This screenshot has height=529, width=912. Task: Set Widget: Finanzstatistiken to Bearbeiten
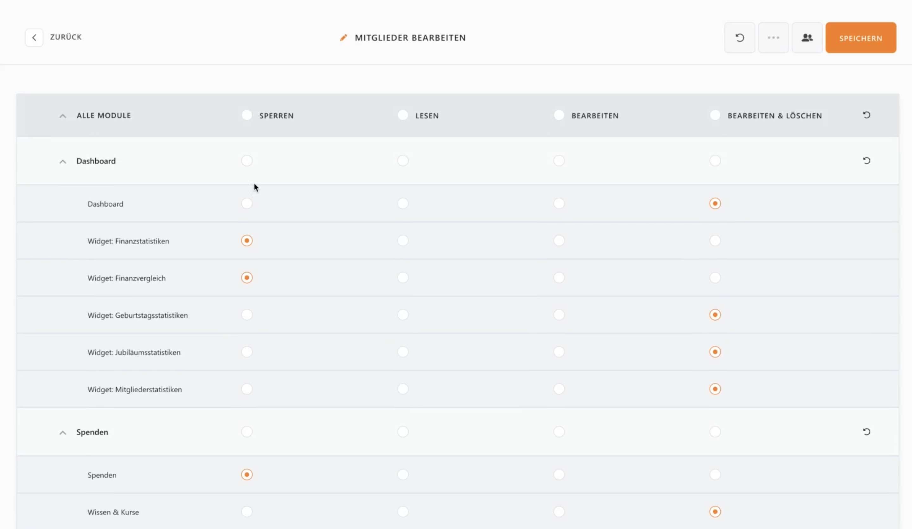point(559,240)
